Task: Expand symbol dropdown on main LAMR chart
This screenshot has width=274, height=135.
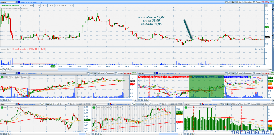Action: (17, 2)
